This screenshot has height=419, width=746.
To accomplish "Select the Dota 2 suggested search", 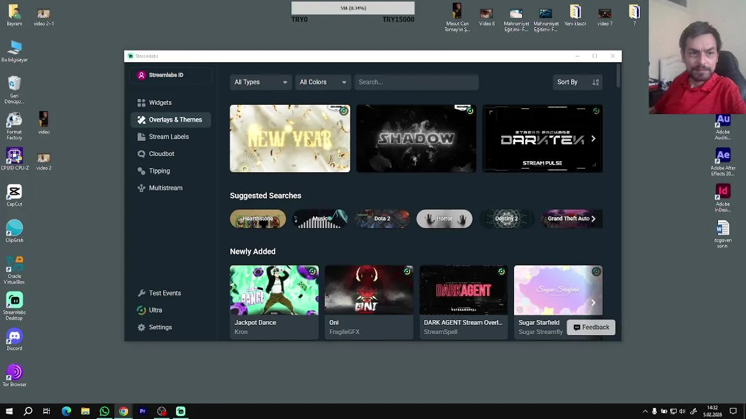I will pyautogui.click(x=382, y=219).
